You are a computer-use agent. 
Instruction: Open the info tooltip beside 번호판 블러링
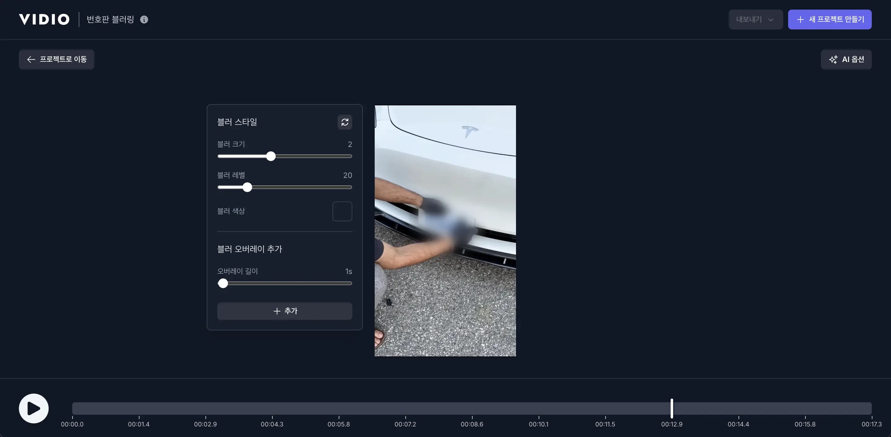[144, 20]
